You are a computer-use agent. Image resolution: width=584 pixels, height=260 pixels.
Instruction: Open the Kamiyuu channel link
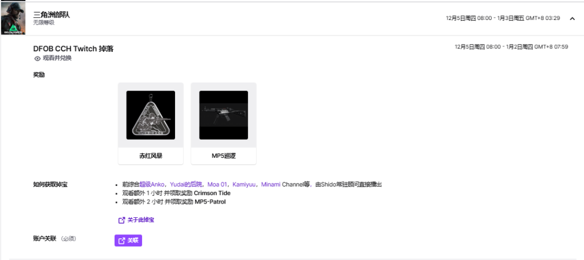tap(244, 184)
